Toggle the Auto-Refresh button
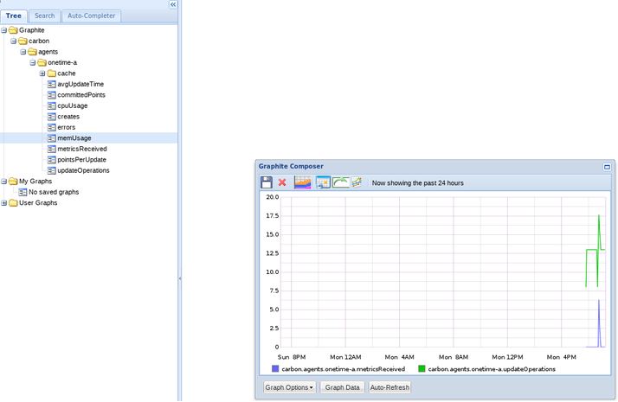This screenshot has height=402, width=618. click(389, 387)
